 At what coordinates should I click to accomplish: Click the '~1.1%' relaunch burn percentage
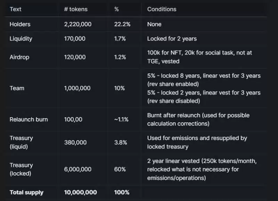pos(121,119)
